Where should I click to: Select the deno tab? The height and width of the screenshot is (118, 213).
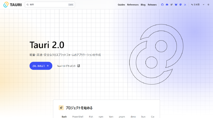click(133, 117)
